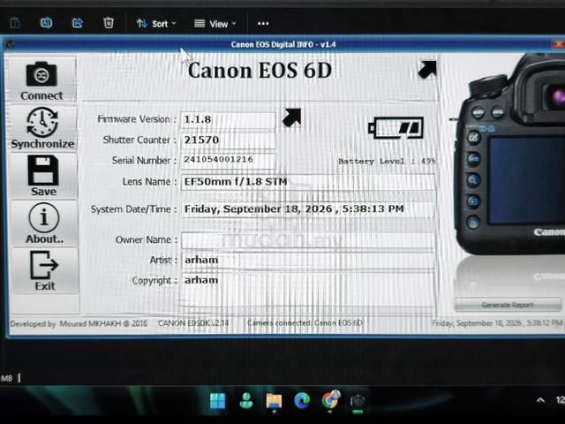Click the Share icon in Explorer toolbar
565x424 pixels.
coord(78,23)
